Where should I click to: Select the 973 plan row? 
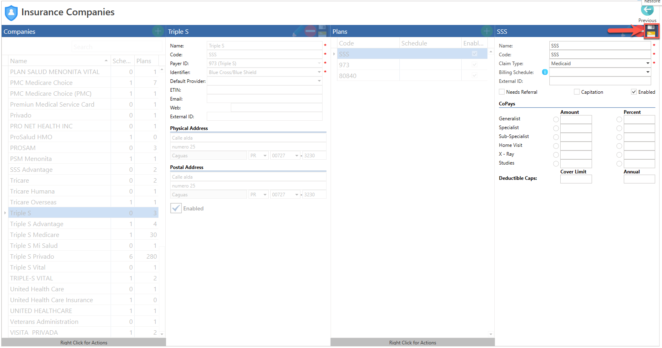412,65
